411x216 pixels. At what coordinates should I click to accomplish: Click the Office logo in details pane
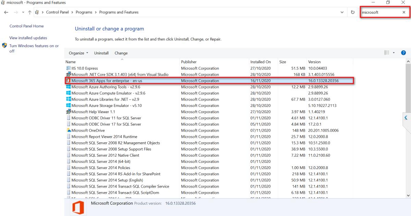78,208
